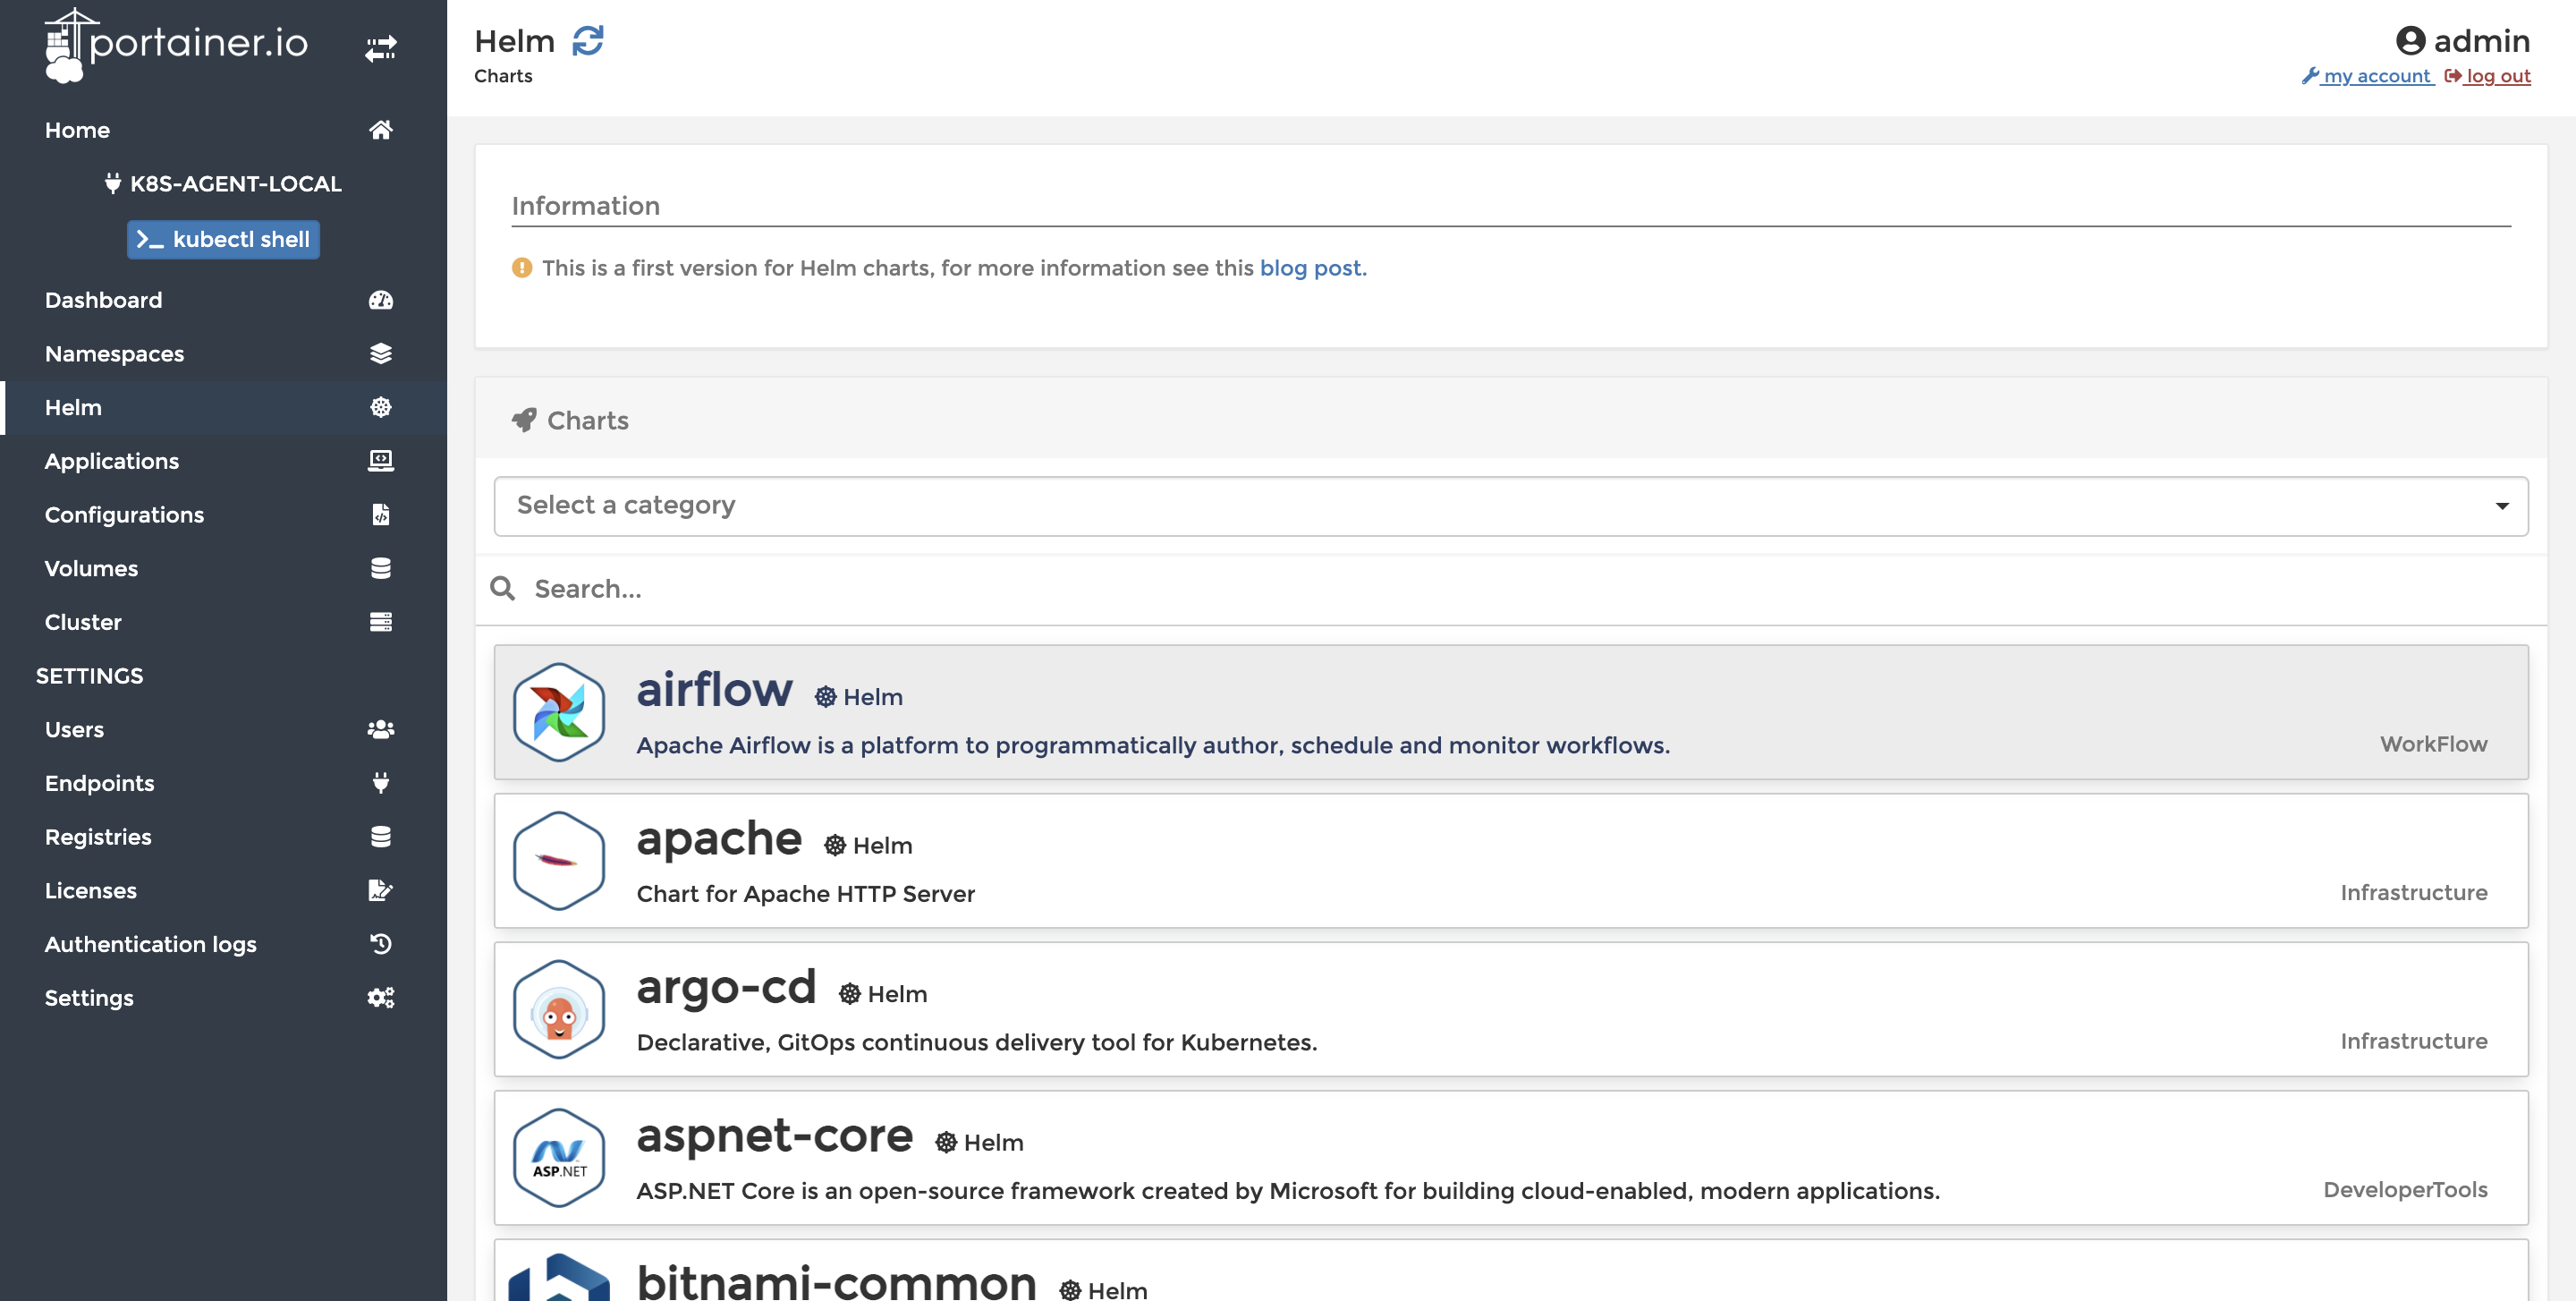The height and width of the screenshot is (1301, 2576).
Task: Click the Endpoints plug icon
Action: pos(380,783)
